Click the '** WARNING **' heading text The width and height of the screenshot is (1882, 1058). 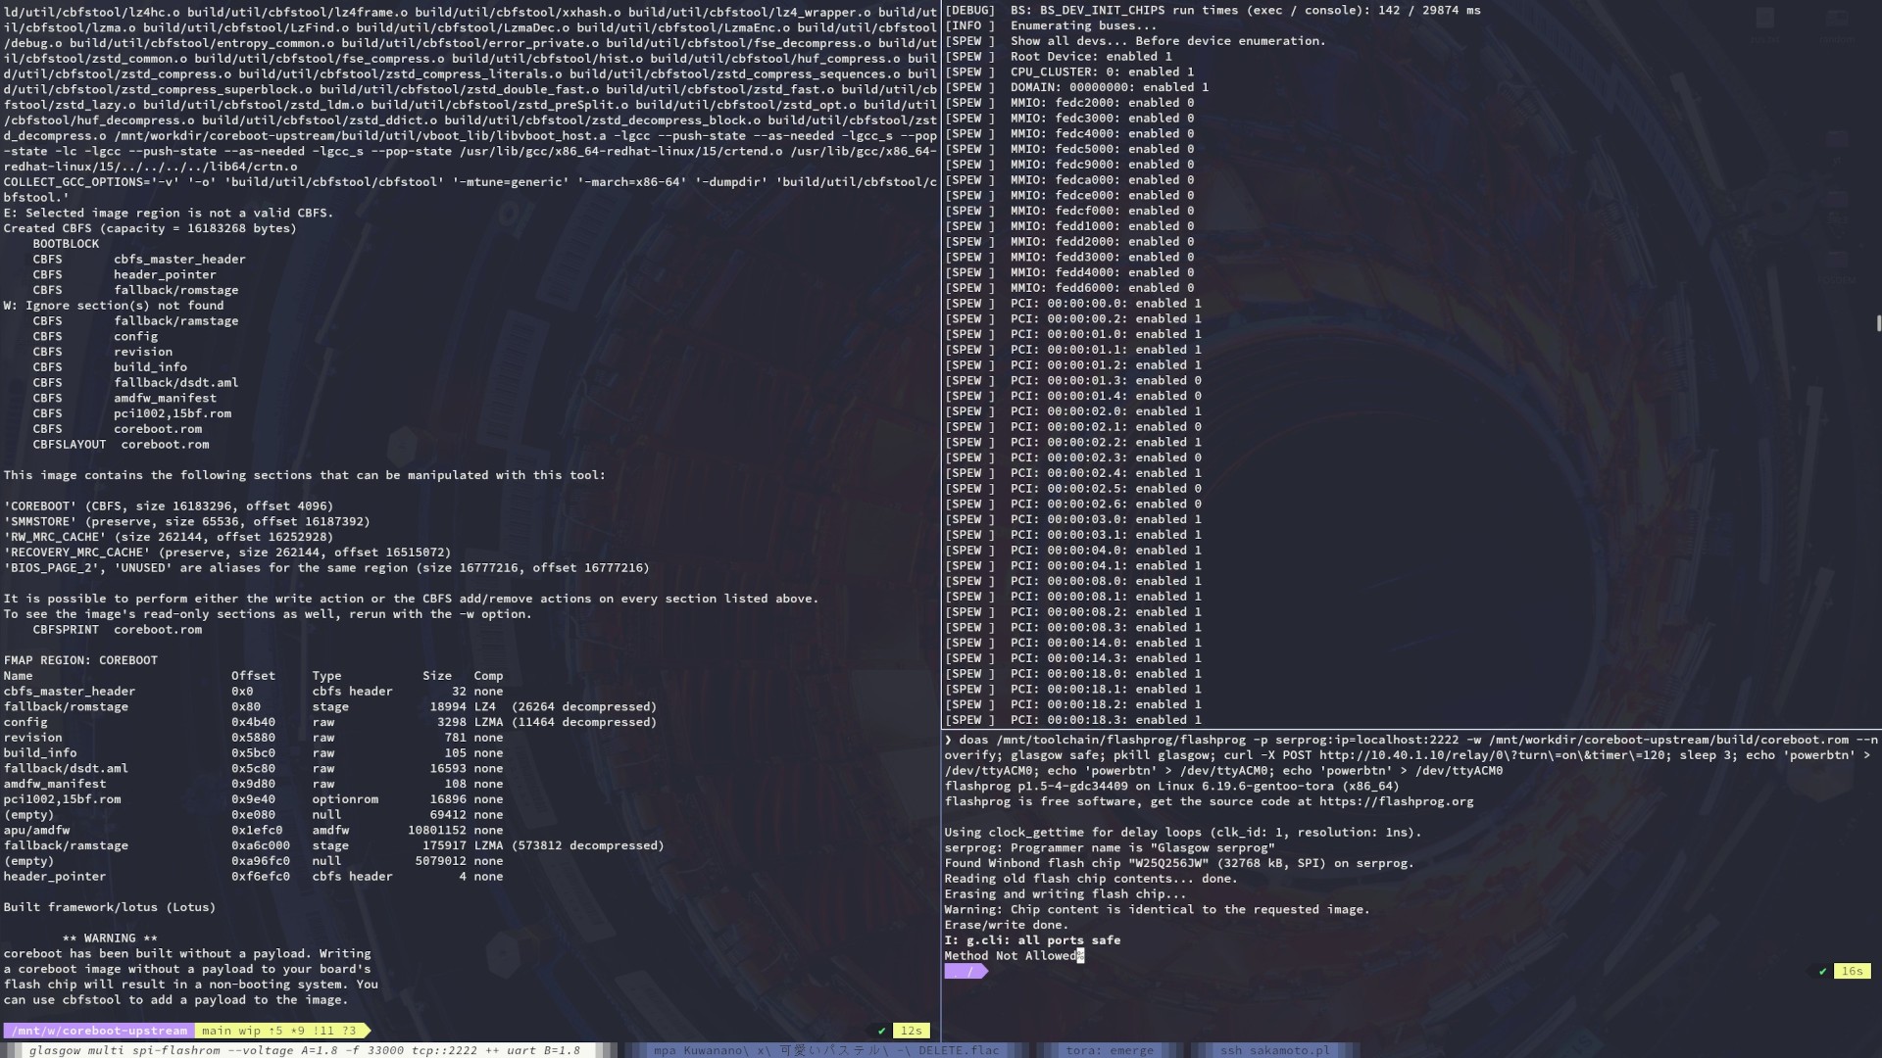pyautogui.click(x=110, y=938)
